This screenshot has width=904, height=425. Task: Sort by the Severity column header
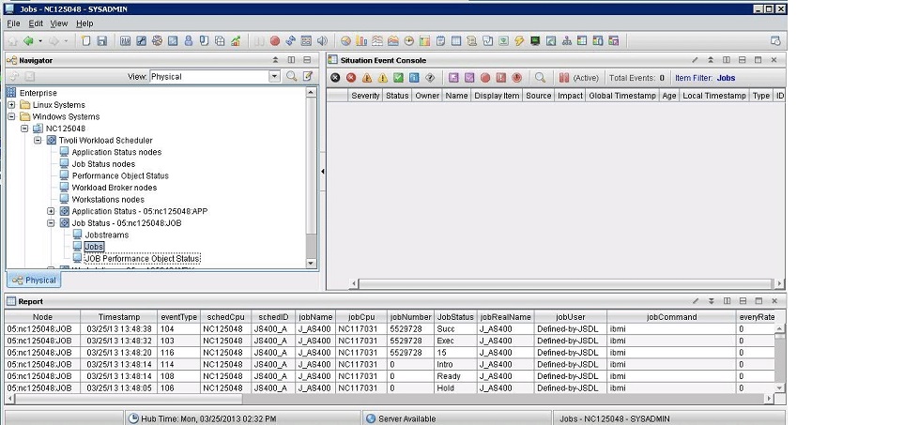[x=365, y=96]
